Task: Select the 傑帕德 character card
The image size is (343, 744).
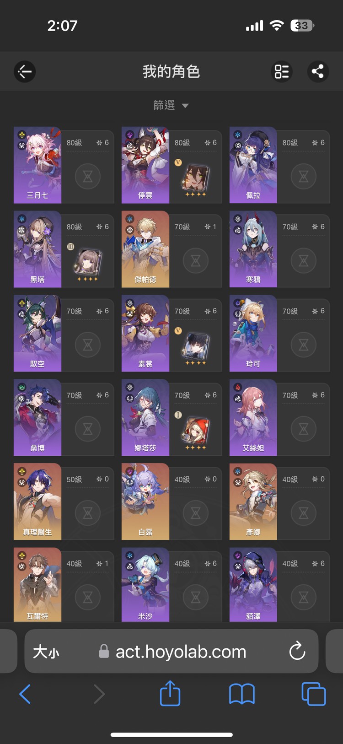Action: pos(171,249)
